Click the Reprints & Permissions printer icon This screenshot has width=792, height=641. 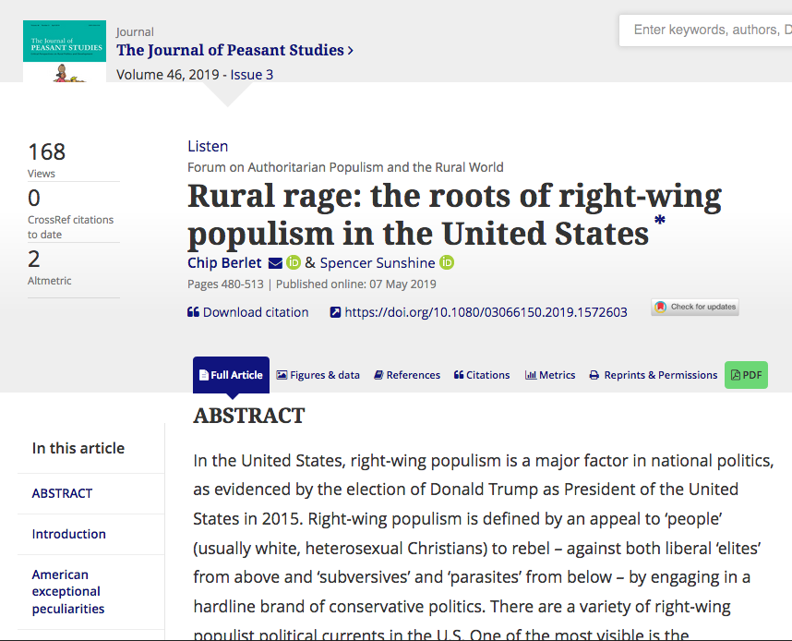pos(594,375)
